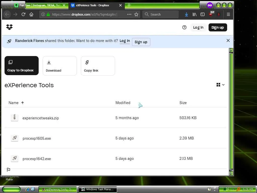Open the Library bookshelf icon
The height and width of the screenshot is (193, 257).
(195, 14)
